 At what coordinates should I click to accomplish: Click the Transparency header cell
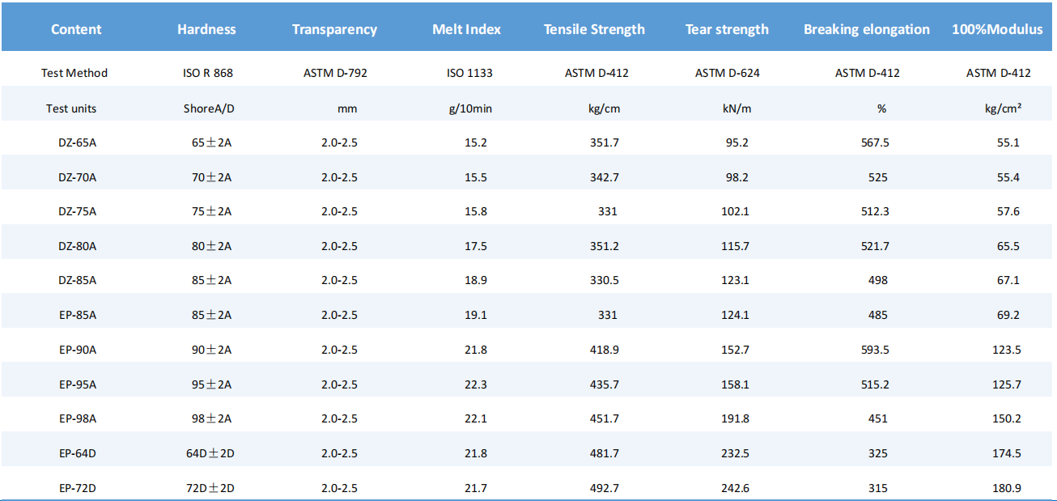pyautogui.click(x=334, y=29)
